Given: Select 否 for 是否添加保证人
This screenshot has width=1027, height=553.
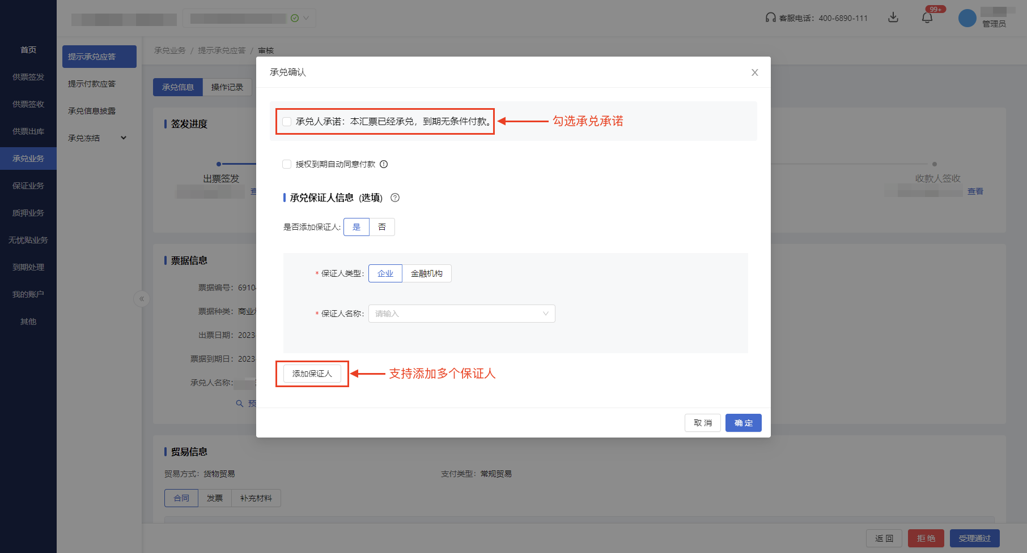Looking at the screenshot, I should (382, 226).
